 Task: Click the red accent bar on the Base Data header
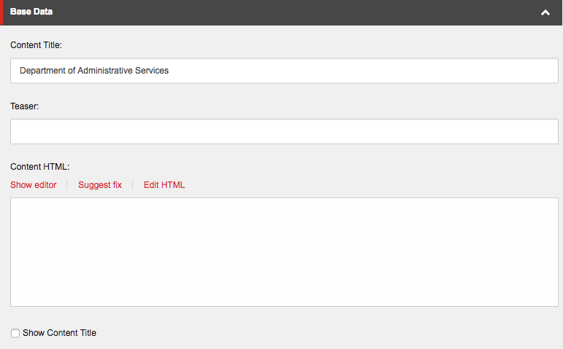tap(1, 12)
